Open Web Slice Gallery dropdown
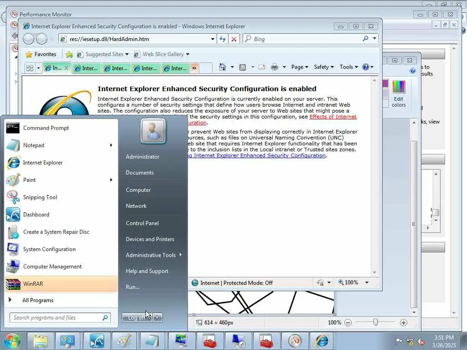Viewport: 467px width, 350px height. pos(161,54)
